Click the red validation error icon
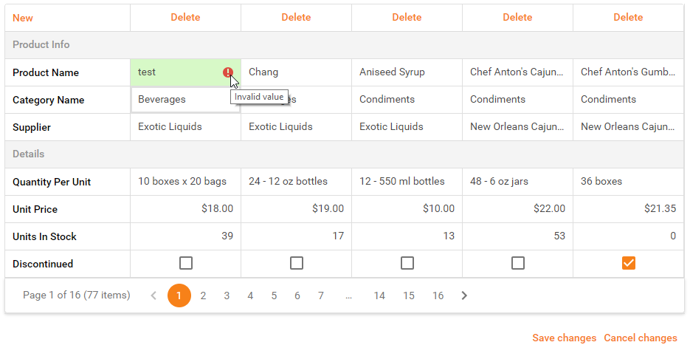Image resolution: width=690 pixels, height=345 pixels. 227,72
